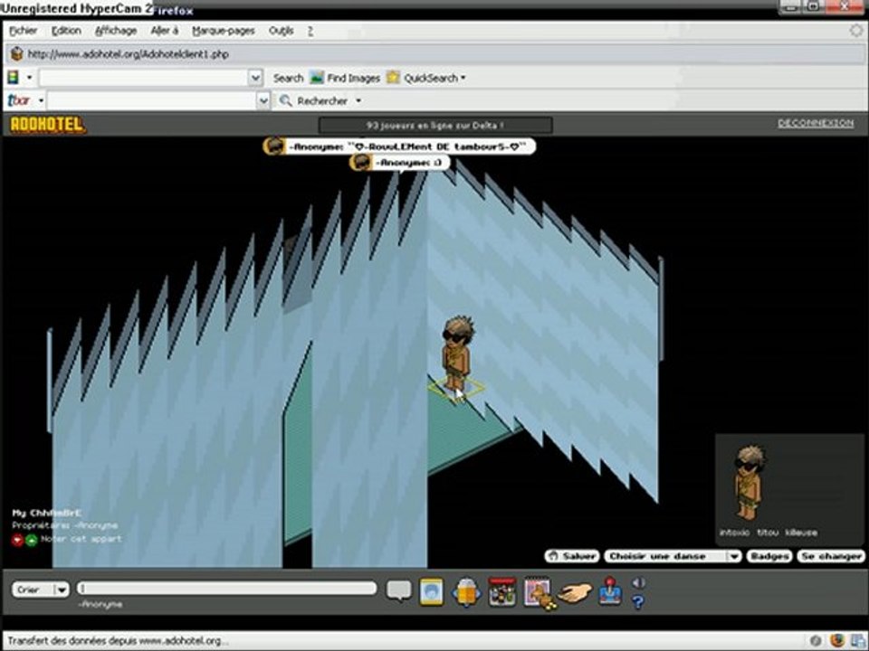Screen dimensions: 869x651
Task: Click in the chat message input field
Action: [226, 588]
